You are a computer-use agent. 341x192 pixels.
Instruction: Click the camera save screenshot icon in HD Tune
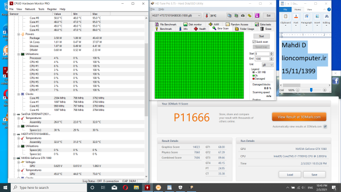(x=243, y=15)
